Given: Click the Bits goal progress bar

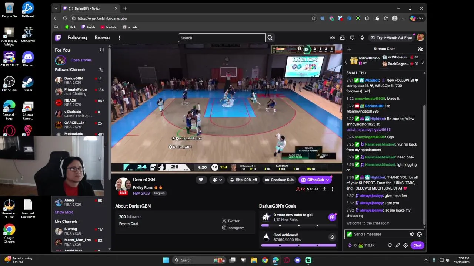Looking at the screenshot, I should click(298, 245).
